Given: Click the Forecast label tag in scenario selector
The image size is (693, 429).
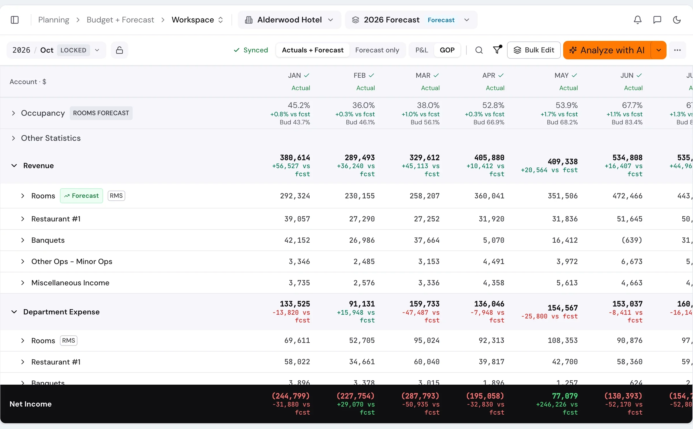Looking at the screenshot, I should click(441, 20).
